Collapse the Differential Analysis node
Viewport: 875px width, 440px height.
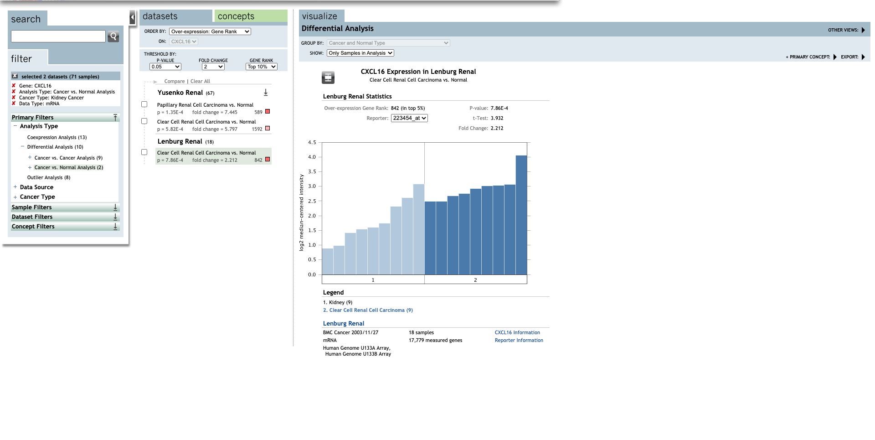22,146
